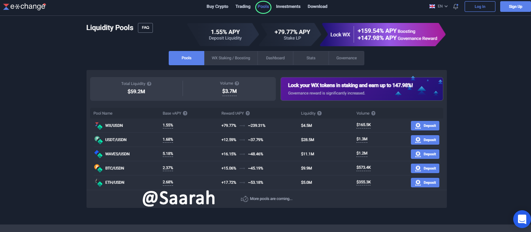The width and height of the screenshot is (531, 232).
Task: Click the UK flag language icon
Action: tap(432, 6)
